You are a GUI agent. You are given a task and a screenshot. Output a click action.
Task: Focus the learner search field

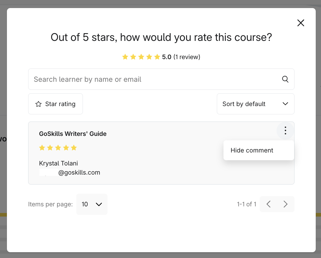[161, 79]
